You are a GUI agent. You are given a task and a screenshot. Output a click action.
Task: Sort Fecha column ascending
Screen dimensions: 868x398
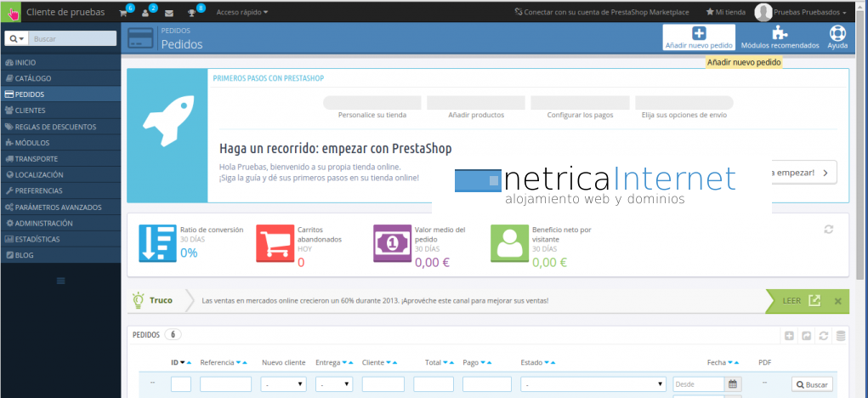coord(736,363)
